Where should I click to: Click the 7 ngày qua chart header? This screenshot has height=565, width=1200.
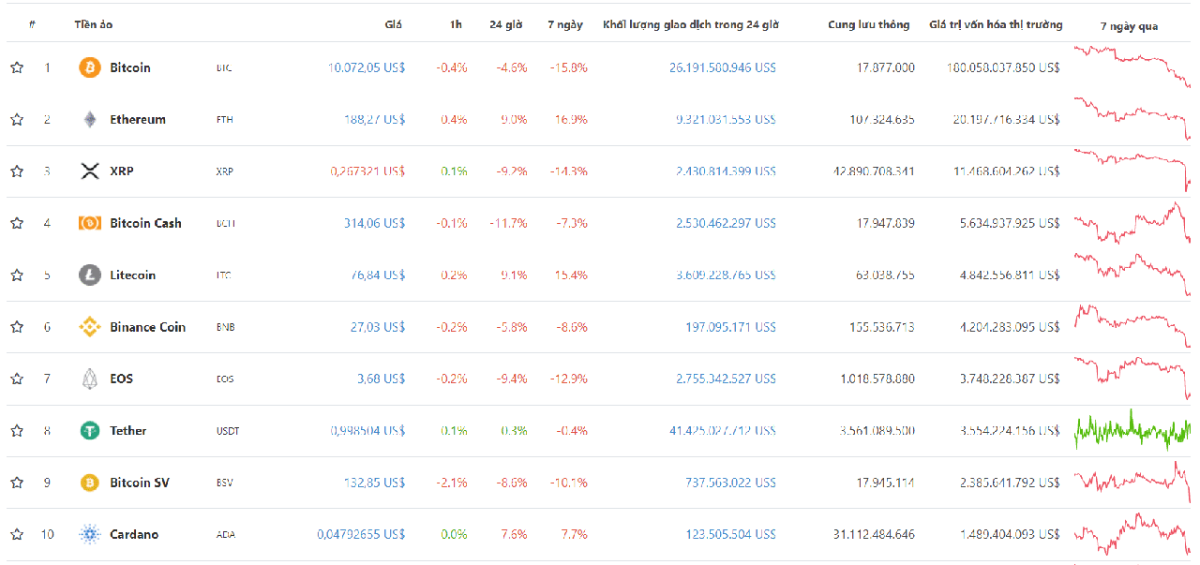tap(1129, 26)
